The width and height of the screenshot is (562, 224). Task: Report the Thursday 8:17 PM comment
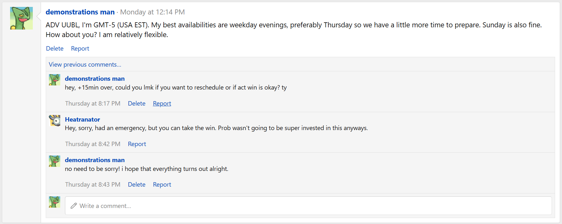pyautogui.click(x=162, y=103)
